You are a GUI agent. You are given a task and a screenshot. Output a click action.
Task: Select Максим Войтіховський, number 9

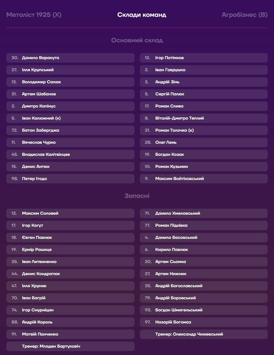pos(203,179)
